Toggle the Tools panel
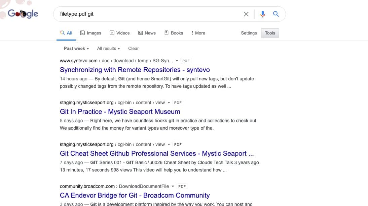 tap(270, 33)
